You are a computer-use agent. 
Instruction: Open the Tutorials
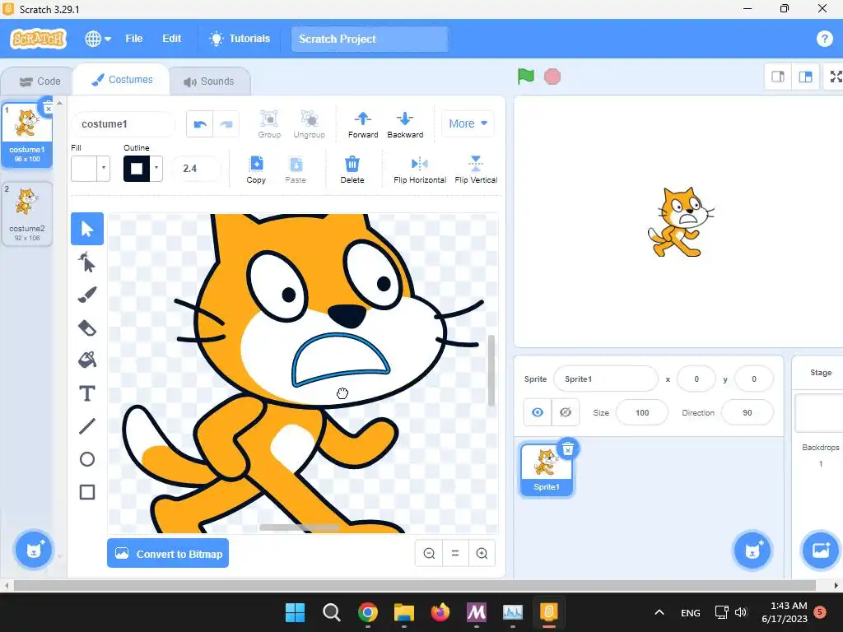point(240,39)
